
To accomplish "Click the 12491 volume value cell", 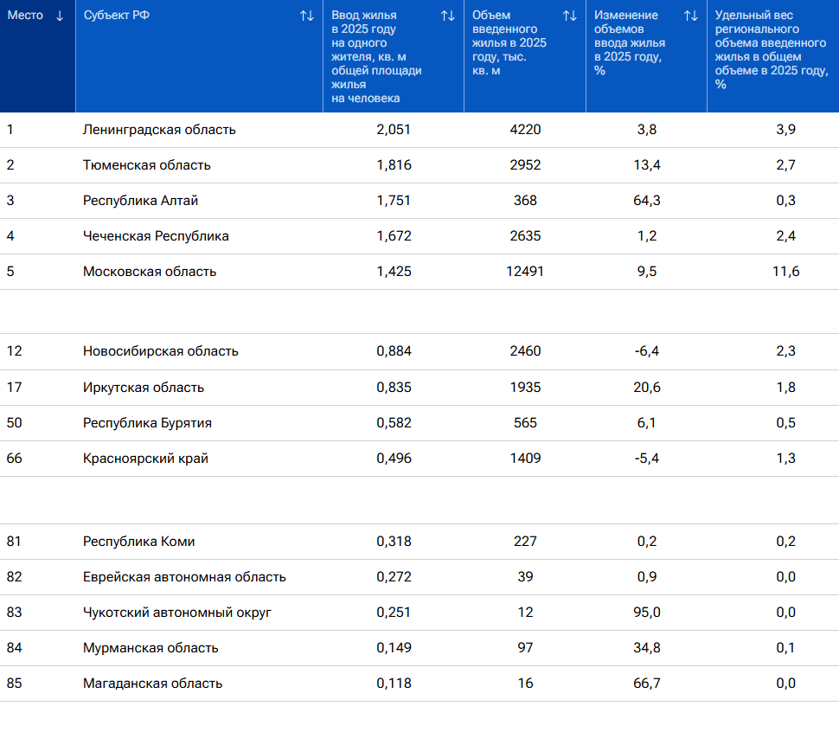I will point(524,272).
